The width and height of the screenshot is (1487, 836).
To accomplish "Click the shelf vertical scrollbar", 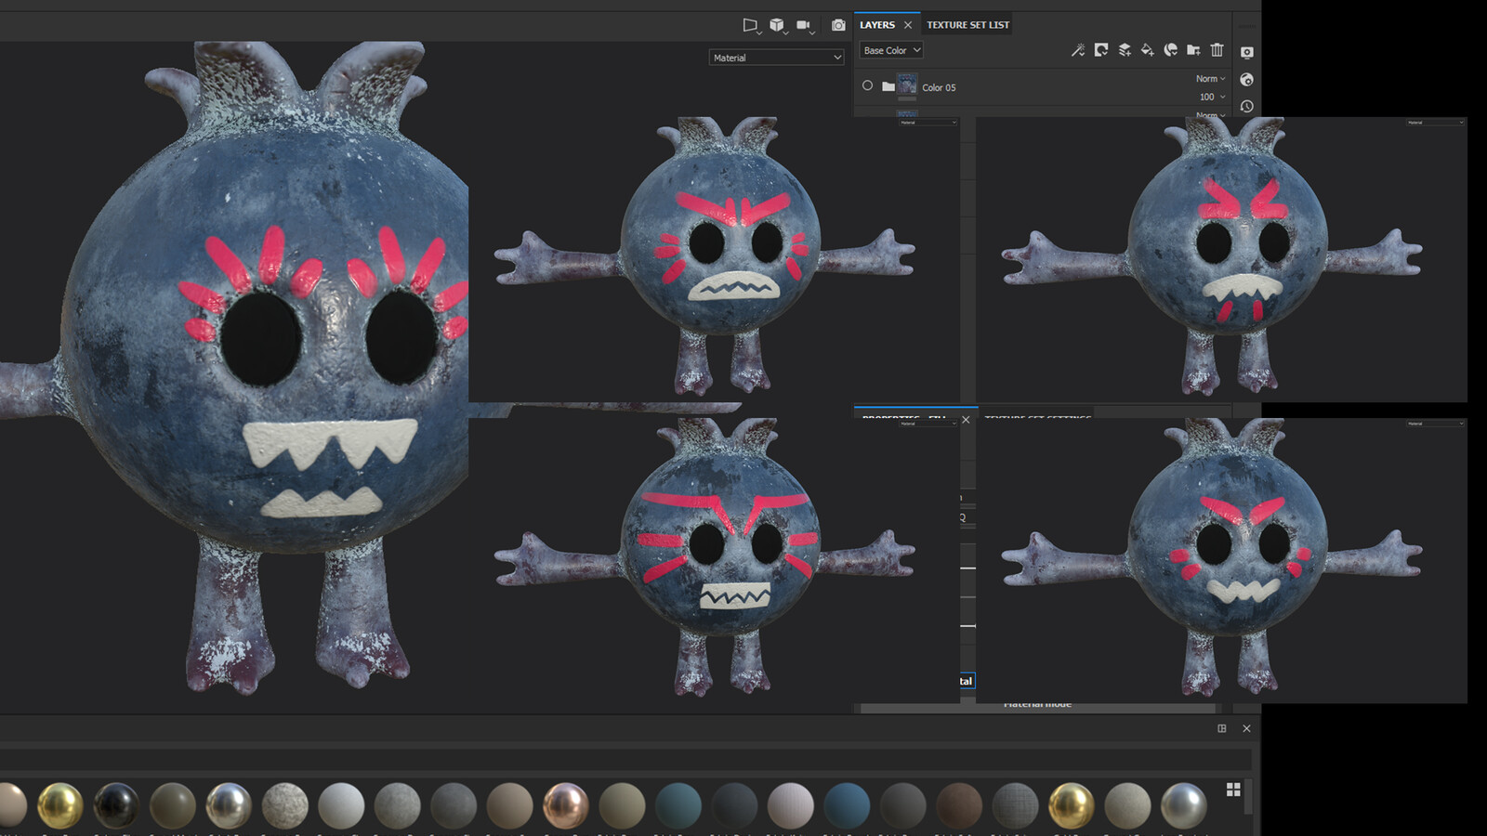I will click(1248, 797).
